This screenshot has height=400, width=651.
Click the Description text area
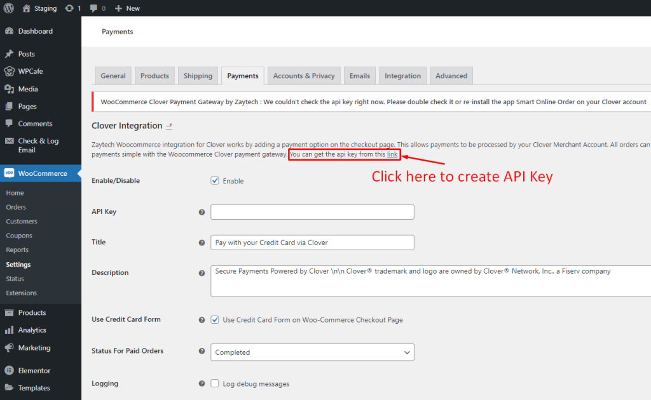[x=430, y=281]
